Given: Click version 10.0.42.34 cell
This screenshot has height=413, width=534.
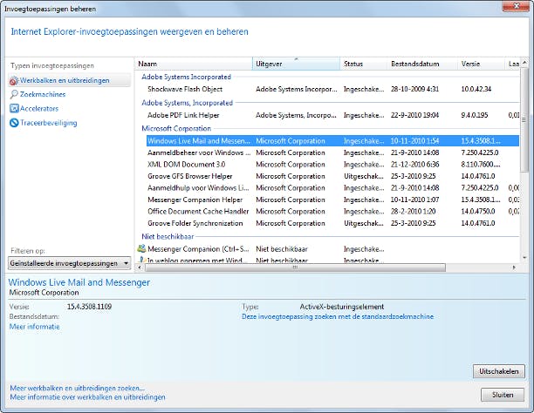Looking at the screenshot, I should point(476,89).
